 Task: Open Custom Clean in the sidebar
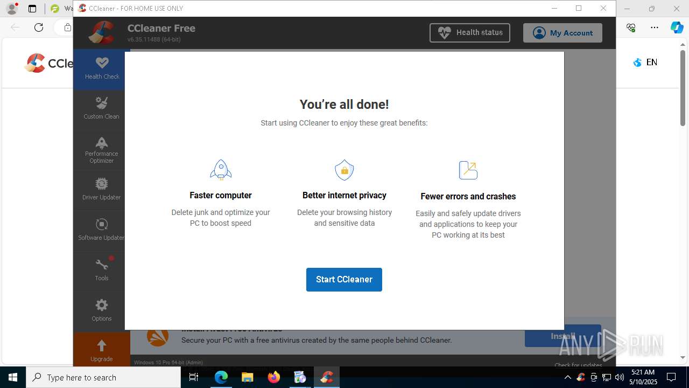pos(101,109)
